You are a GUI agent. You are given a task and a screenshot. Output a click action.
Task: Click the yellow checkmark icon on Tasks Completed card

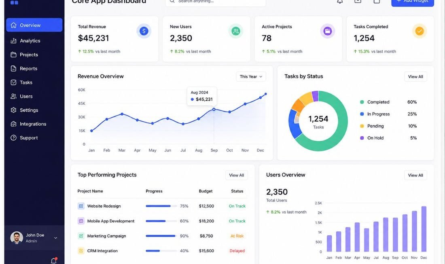(420, 31)
